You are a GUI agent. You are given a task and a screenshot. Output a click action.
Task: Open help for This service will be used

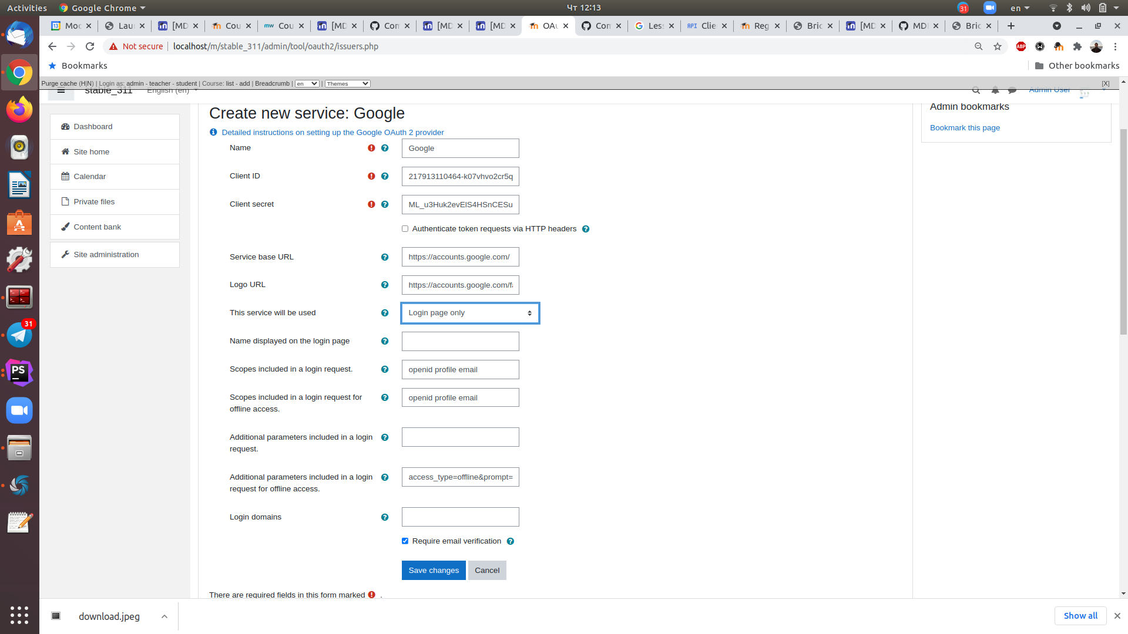coord(385,313)
